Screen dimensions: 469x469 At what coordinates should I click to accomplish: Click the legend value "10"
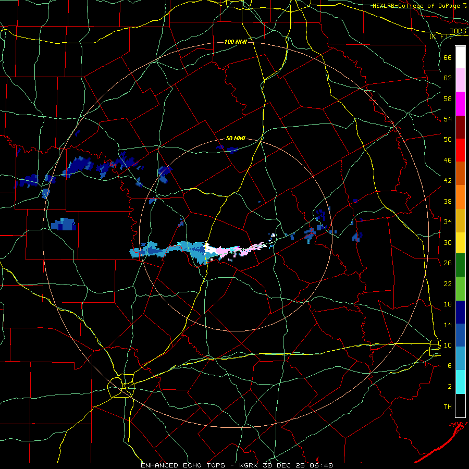448,345
